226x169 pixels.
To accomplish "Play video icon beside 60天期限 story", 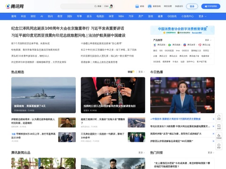I will click(x=213, y=141).
